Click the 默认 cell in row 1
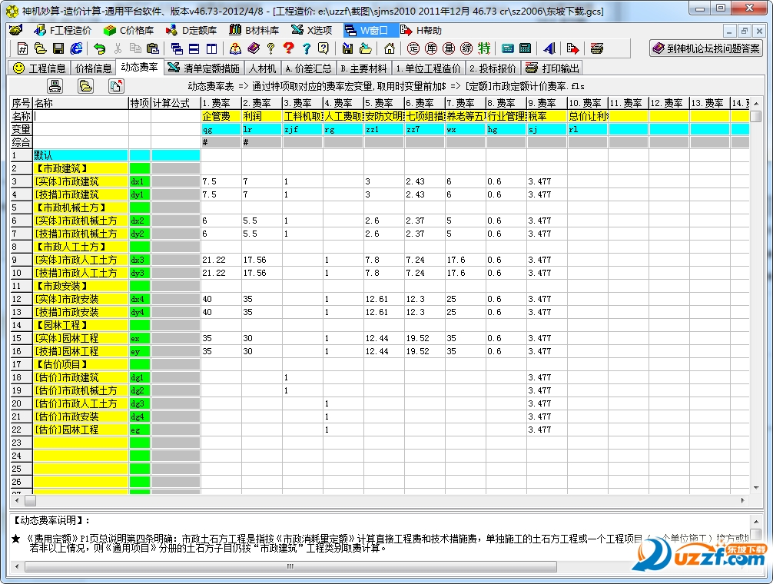Viewport: 773px width, 584px height. 81,156
